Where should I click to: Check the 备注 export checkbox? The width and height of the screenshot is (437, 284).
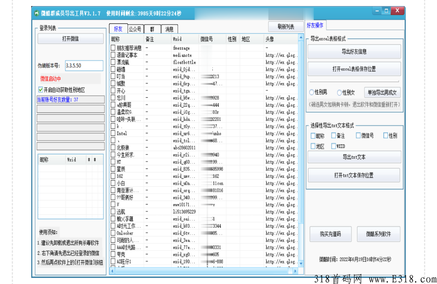pos(334,136)
